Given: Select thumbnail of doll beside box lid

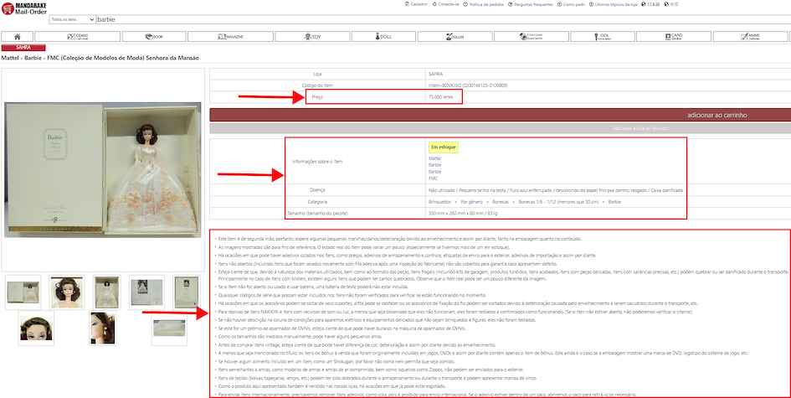Looking at the screenshot, I should click(x=23, y=292).
